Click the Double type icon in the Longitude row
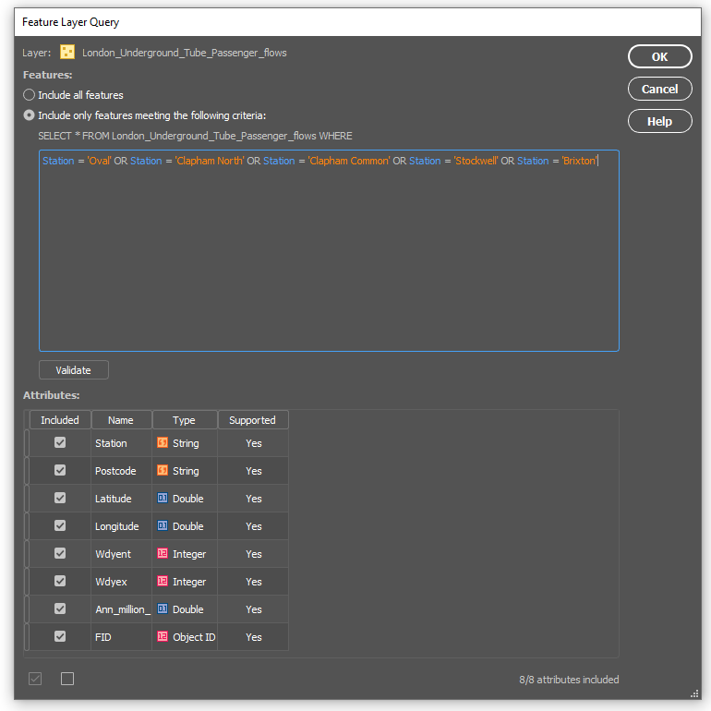Image resolution: width=711 pixels, height=711 pixels. click(163, 525)
